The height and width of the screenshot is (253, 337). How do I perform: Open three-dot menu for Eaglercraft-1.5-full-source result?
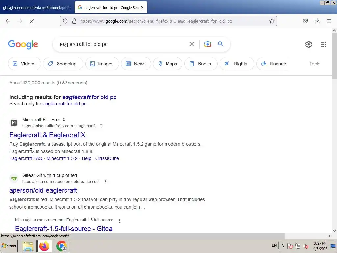pyautogui.click(x=119, y=220)
